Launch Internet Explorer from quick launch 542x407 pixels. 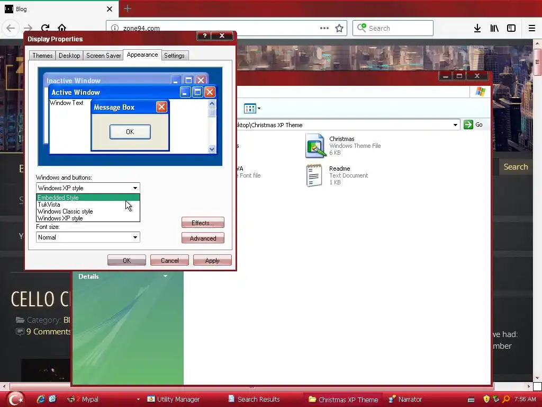(x=41, y=399)
